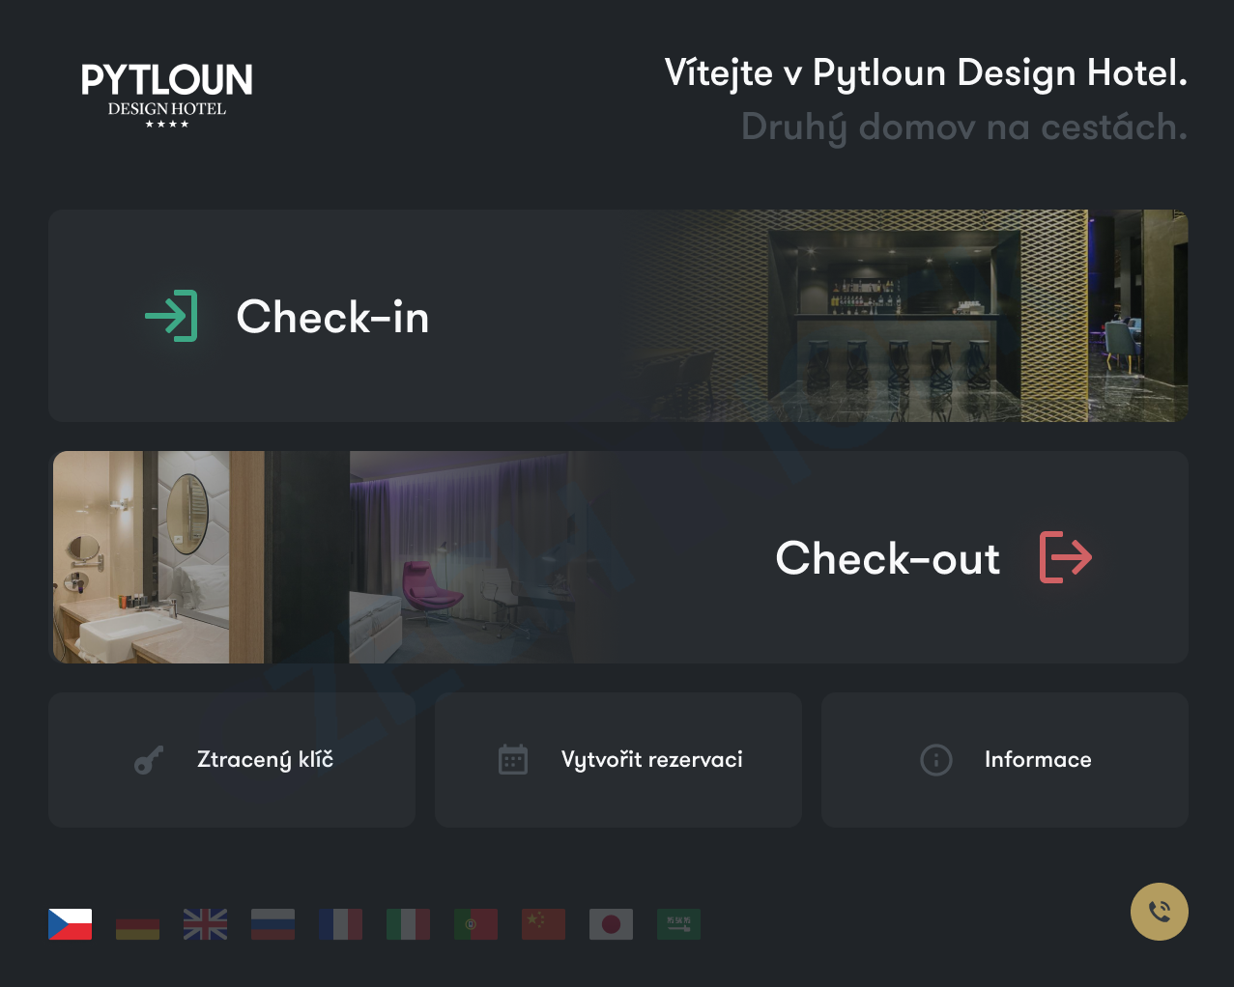Image resolution: width=1234 pixels, height=987 pixels.
Task: Choose the Chinese flag language
Action: 544,924
